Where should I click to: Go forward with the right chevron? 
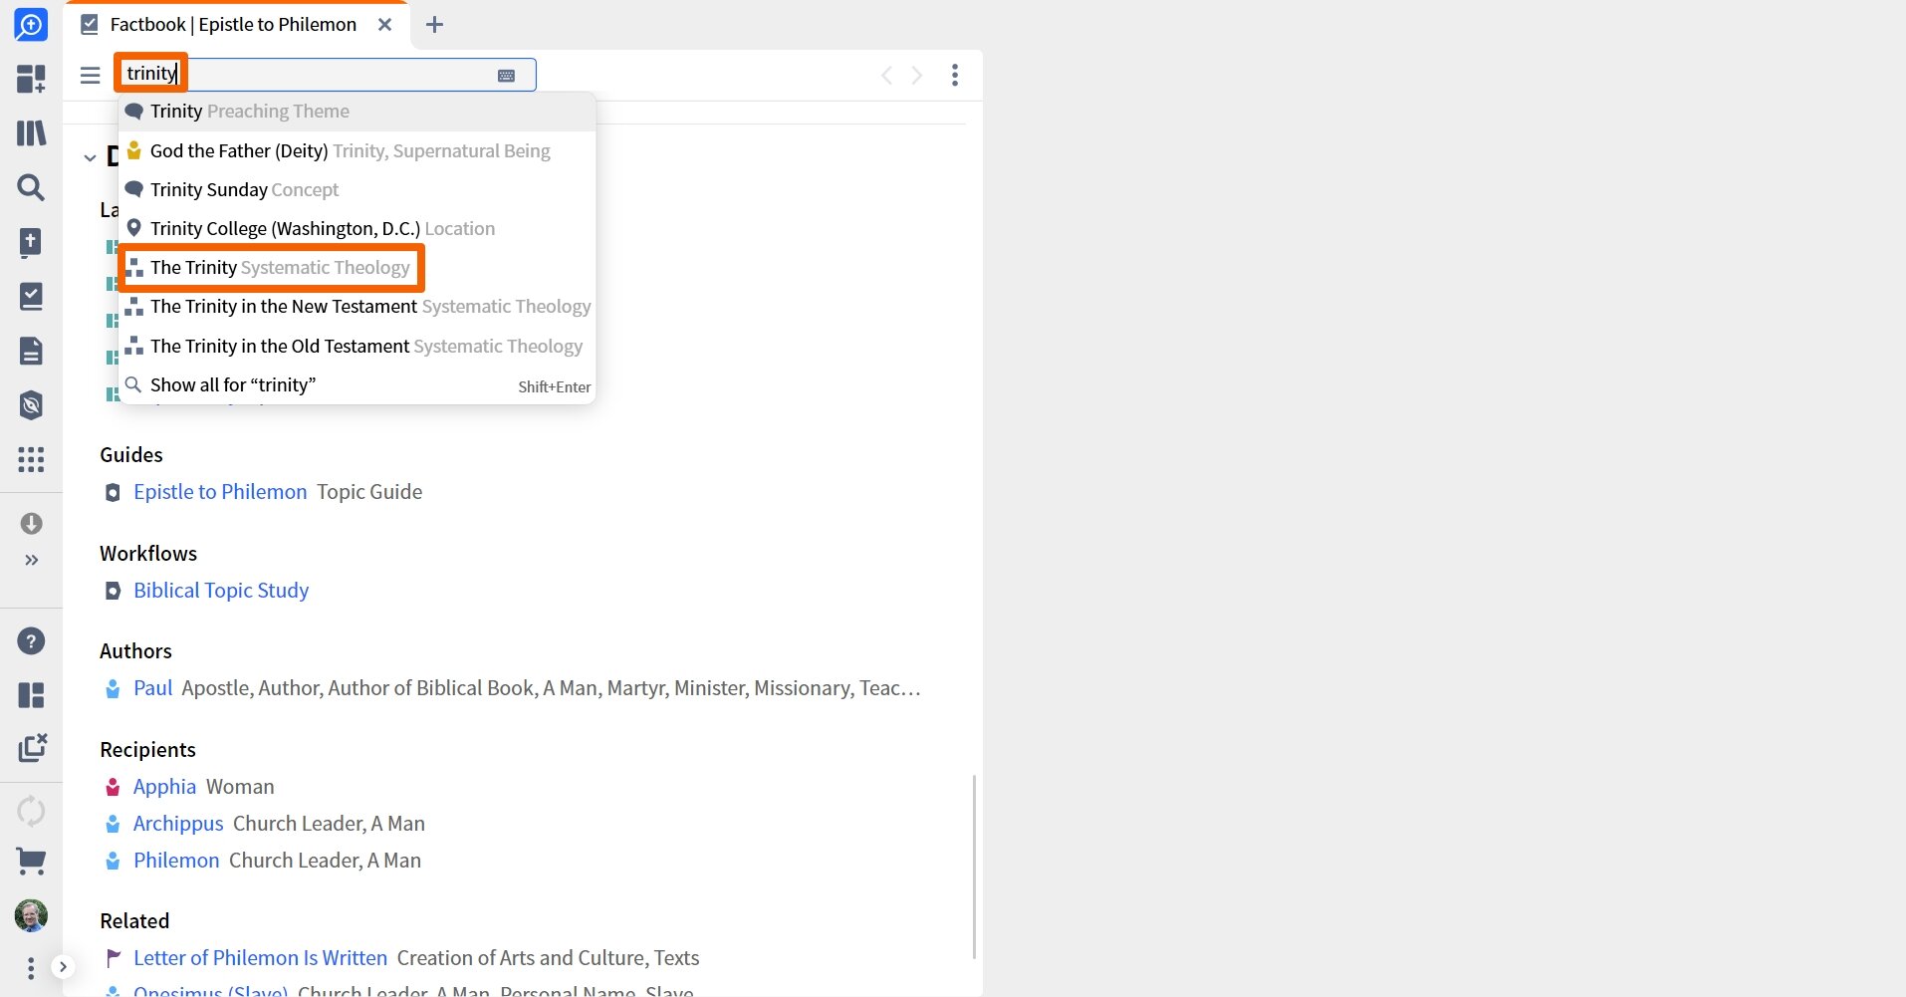coord(917,75)
